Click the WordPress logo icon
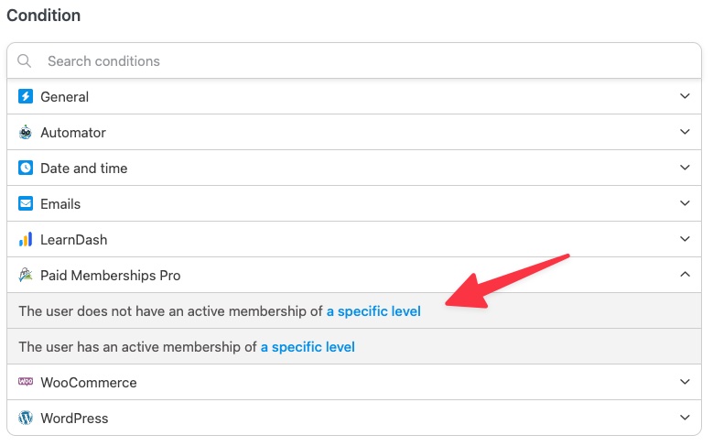The width and height of the screenshot is (713, 446). pyautogui.click(x=26, y=418)
